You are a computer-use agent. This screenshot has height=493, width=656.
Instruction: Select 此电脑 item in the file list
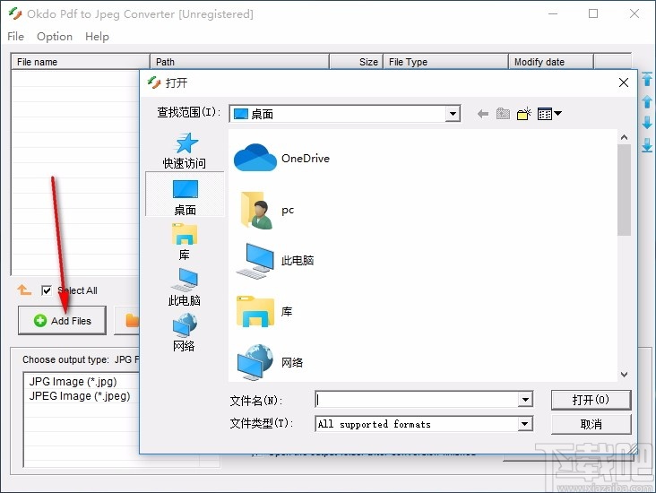(274, 260)
